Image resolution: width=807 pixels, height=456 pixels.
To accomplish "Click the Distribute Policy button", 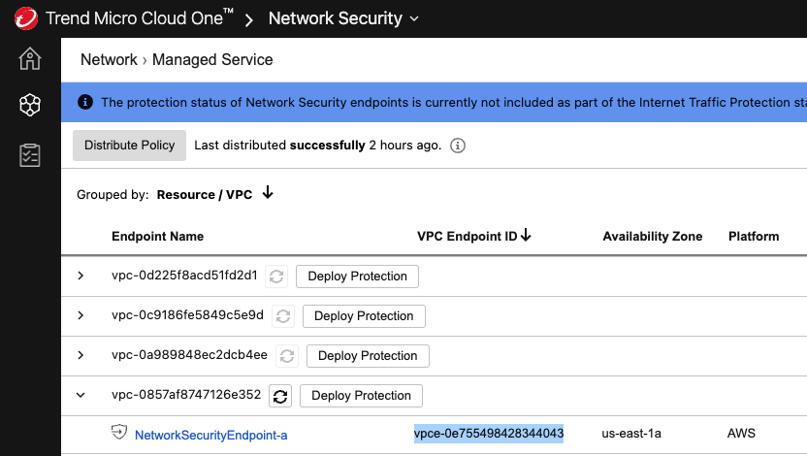I will tap(129, 146).
